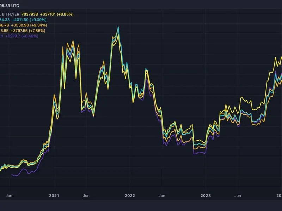Click the purple line's lowest trough before 2023

pyautogui.click(x=194, y=154)
